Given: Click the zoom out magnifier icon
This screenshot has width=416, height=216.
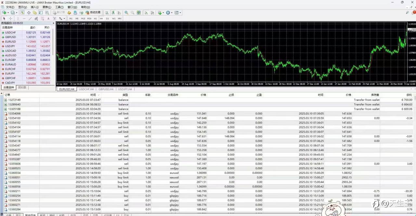Looking at the screenshot, I should tap(133, 13).
